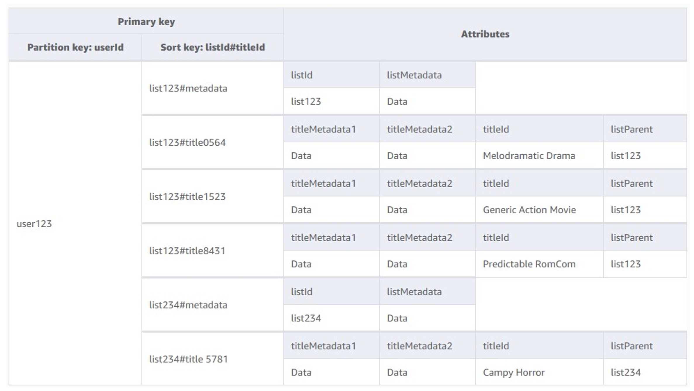
Task: Click the list123#title0564 sort key cell
Action: [187, 142]
